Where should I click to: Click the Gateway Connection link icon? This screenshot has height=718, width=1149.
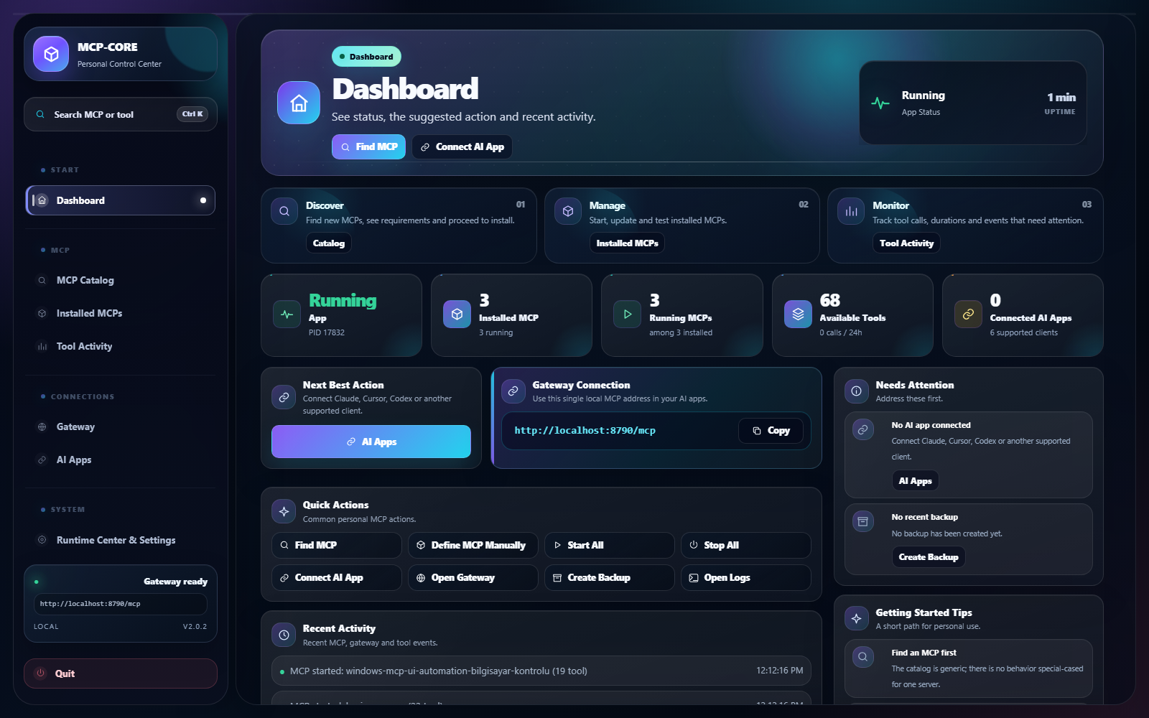point(513,391)
